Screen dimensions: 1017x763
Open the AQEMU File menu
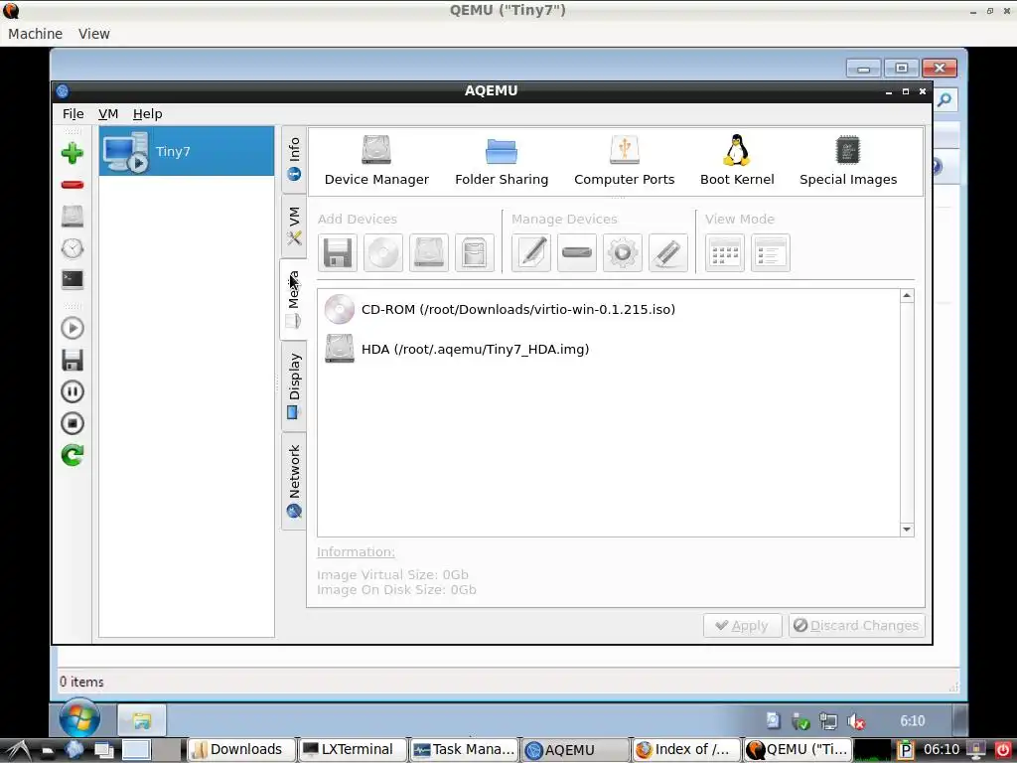click(73, 114)
